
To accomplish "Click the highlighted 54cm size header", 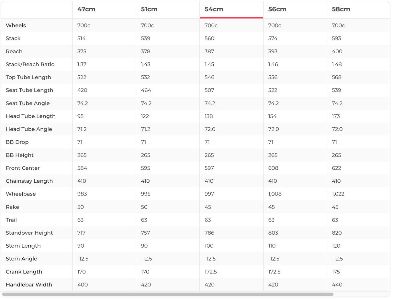I will click(x=214, y=9).
